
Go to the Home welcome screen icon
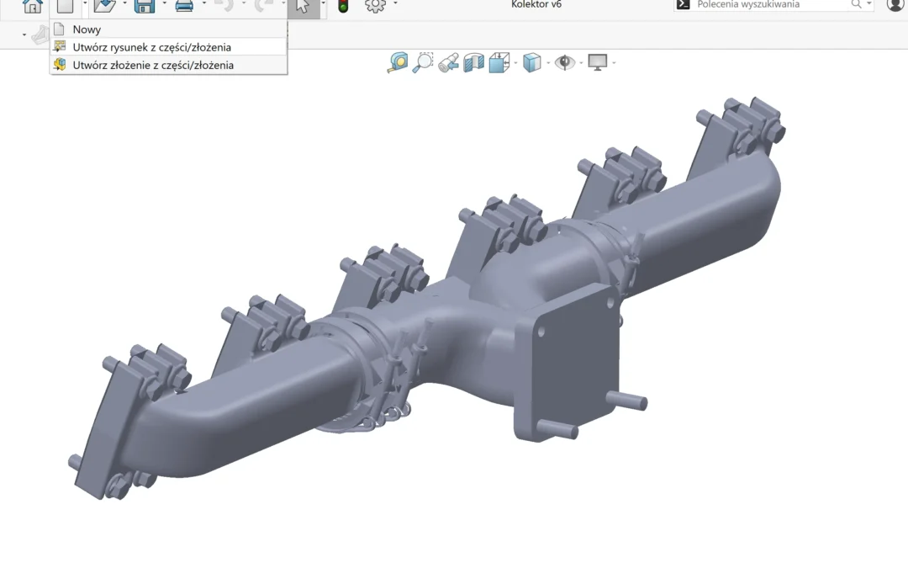coord(33,6)
